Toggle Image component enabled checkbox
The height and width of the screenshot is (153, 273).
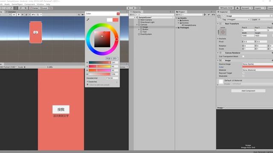(x=223, y=60)
